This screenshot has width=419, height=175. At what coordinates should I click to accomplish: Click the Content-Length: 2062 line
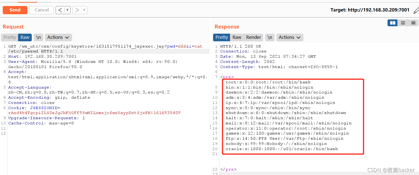(x=247, y=62)
